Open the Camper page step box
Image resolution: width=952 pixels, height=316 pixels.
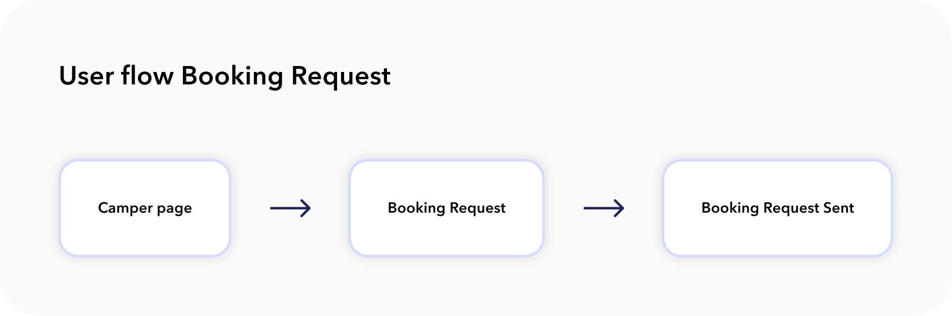pos(145,208)
